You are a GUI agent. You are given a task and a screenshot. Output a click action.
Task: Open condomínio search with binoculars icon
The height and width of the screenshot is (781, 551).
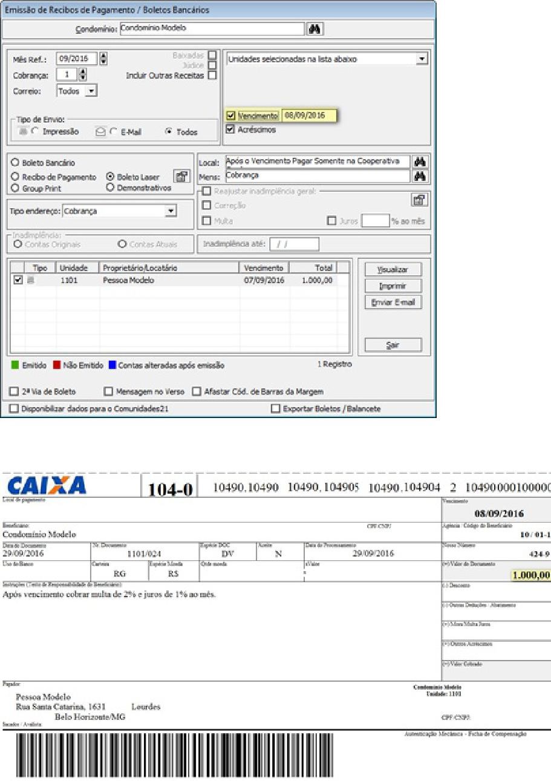[315, 29]
